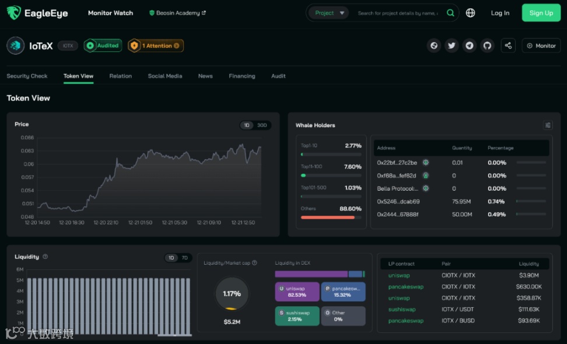Click Liquidity/Market cap help icon
The width and height of the screenshot is (567, 344).
coord(254,263)
